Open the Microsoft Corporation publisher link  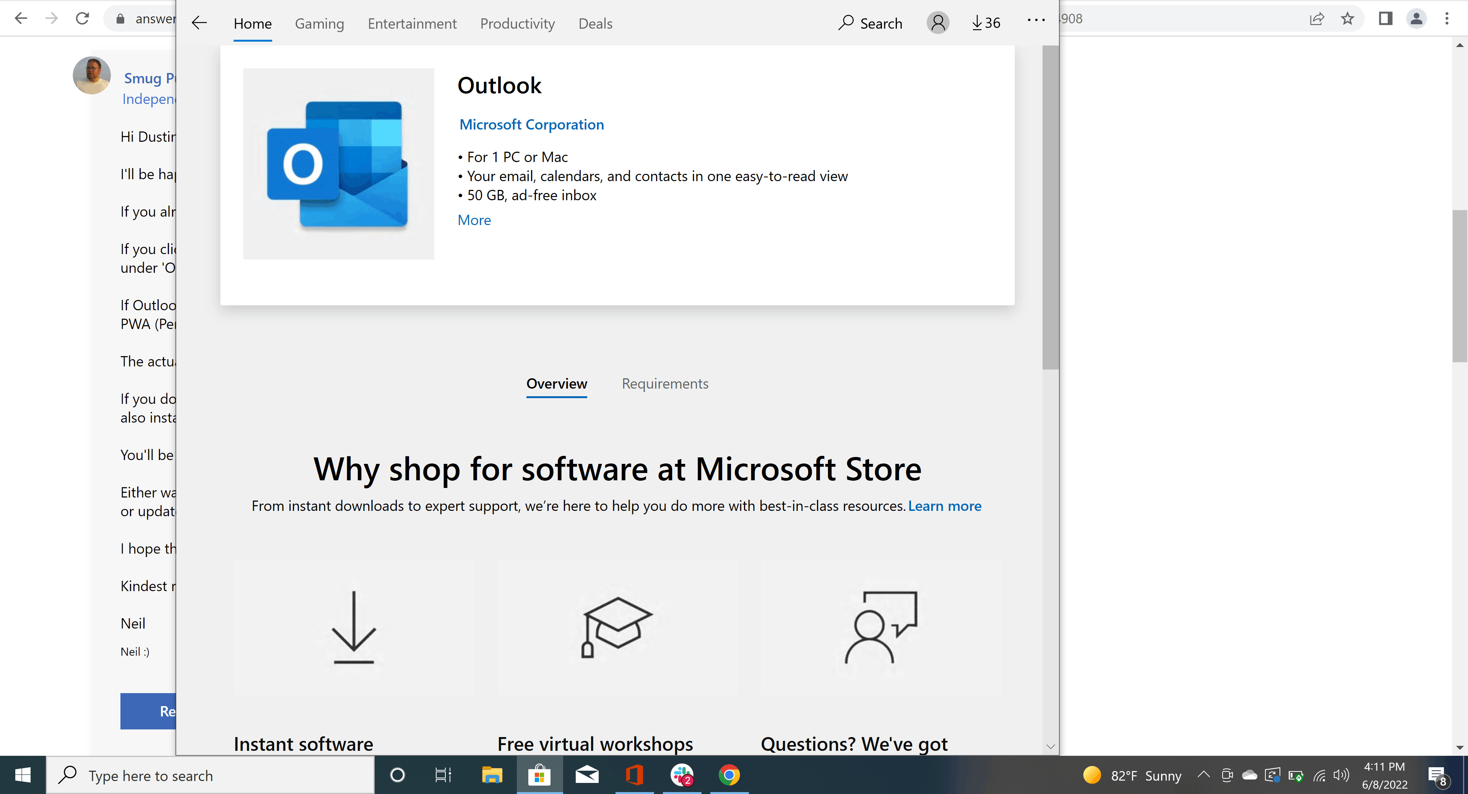click(532, 125)
